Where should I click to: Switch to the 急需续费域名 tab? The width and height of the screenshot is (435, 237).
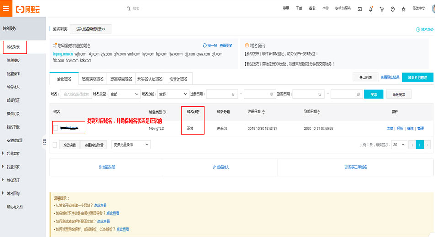[x=93, y=79]
